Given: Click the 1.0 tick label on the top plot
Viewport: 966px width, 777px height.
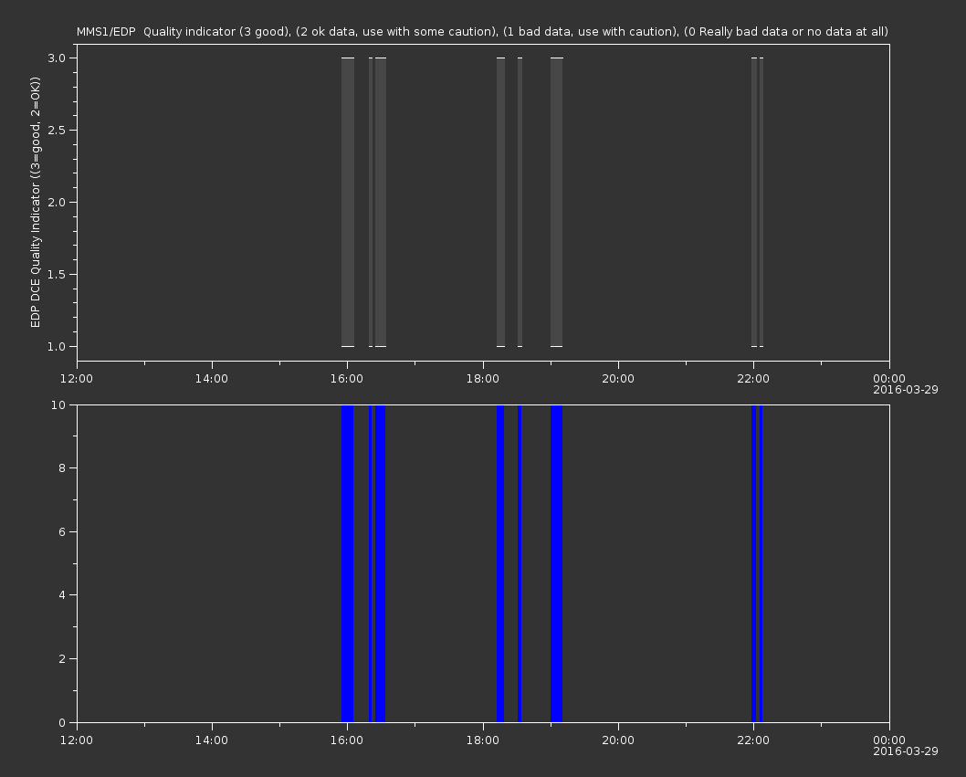Looking at the screenshot, I should 57,346.
